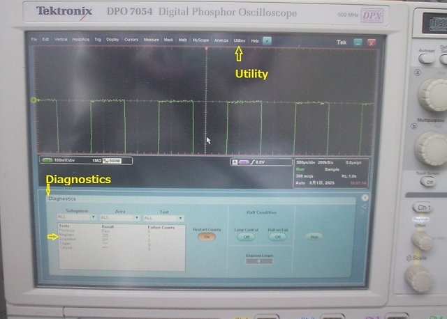The height and width of the screenshot is (319, 447).
Task: Open the Test ALL dropdown
Action: (x=163, y=218)
